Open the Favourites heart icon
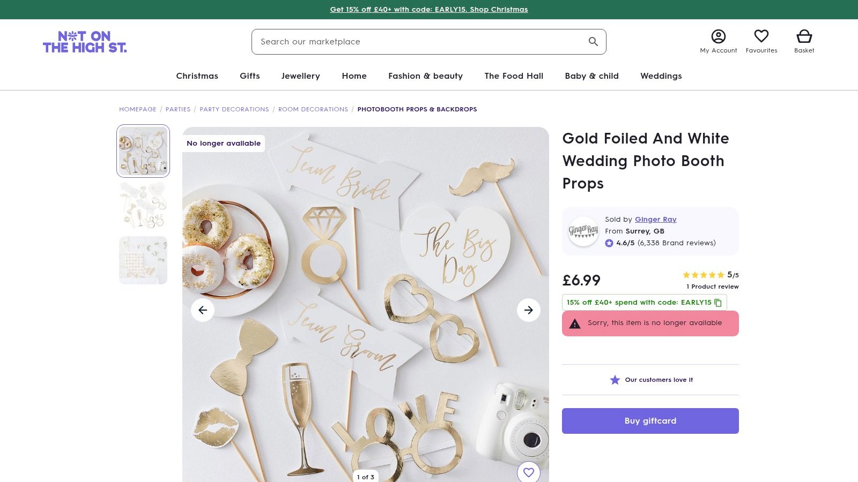This screenshot has height=482, width=858. 761,36
